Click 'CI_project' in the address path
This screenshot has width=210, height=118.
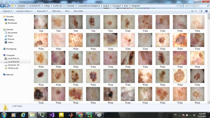pos(116,6)
